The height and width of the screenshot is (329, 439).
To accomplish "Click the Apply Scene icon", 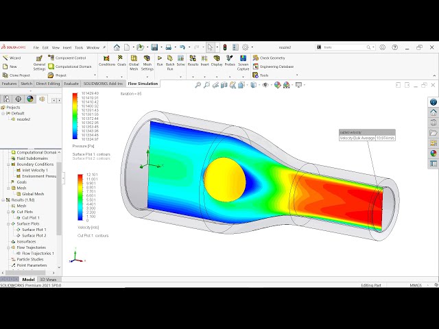I will [287, 85].
